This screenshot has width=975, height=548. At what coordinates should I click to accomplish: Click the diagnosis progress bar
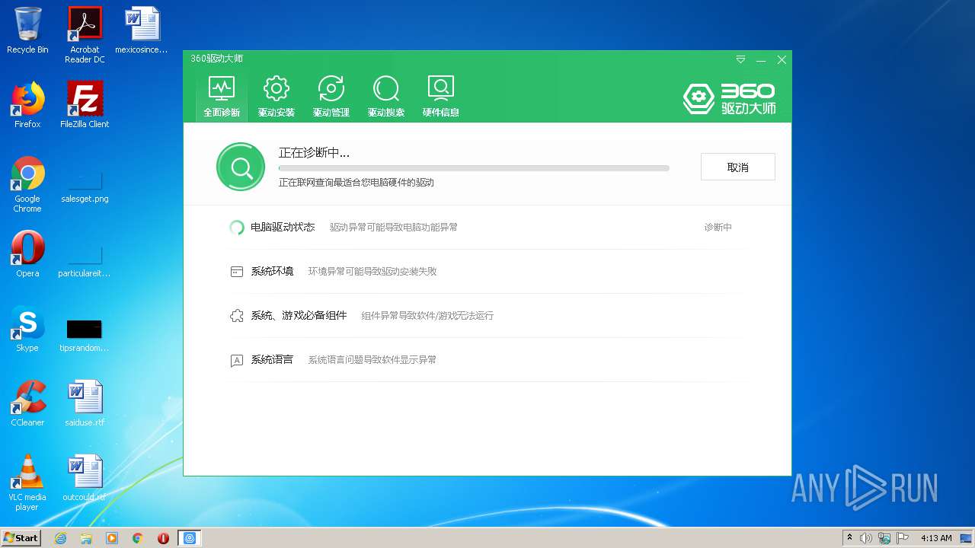474,167
